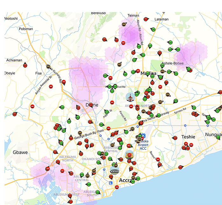Click the Teshie place label

[188, 137]
